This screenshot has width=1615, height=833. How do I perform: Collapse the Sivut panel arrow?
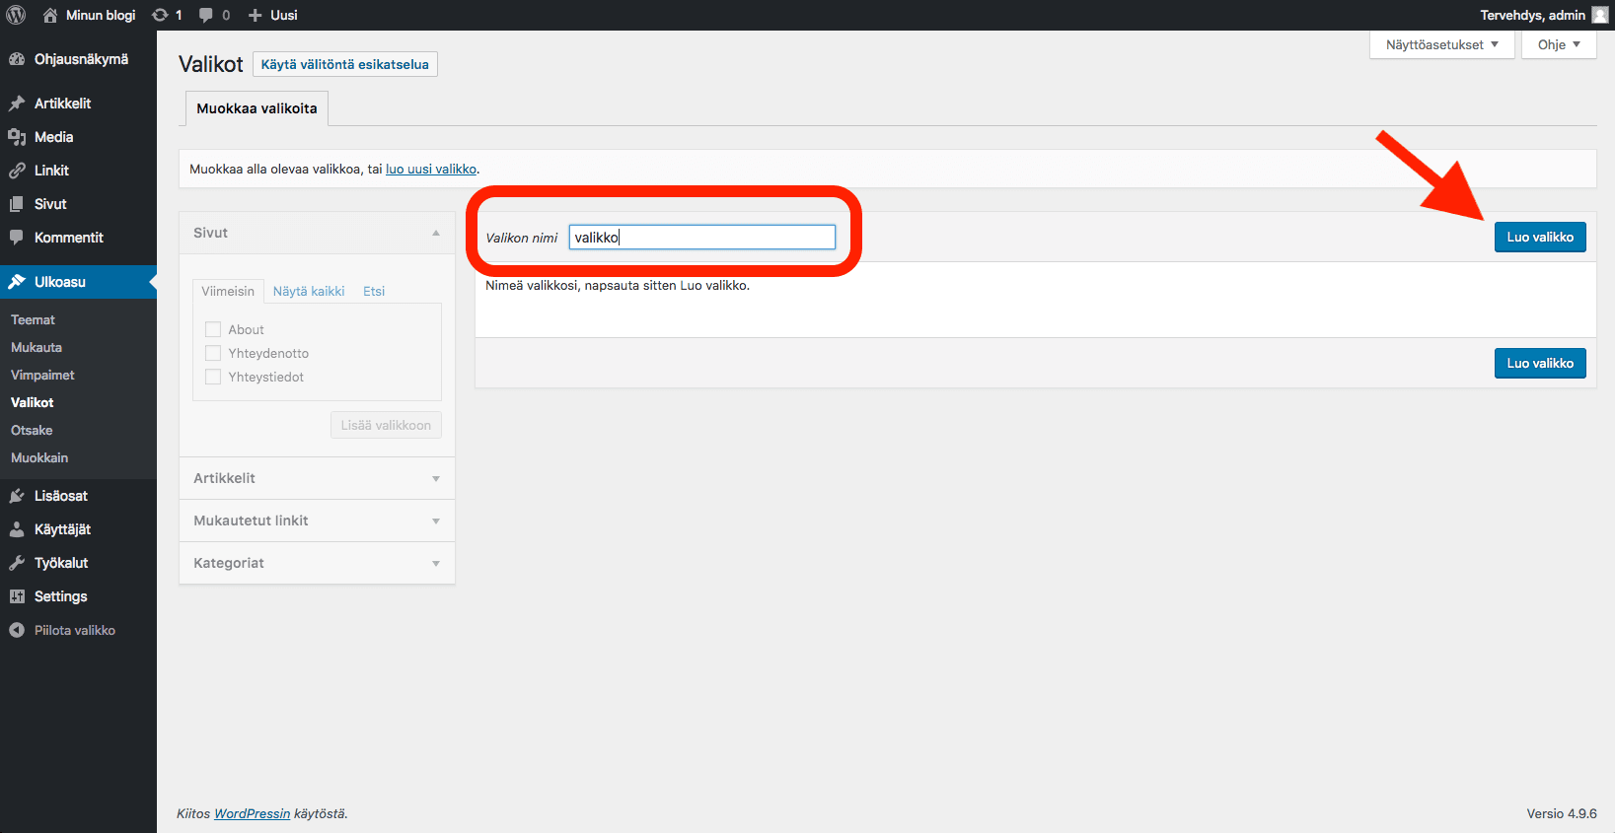[436, 233]
